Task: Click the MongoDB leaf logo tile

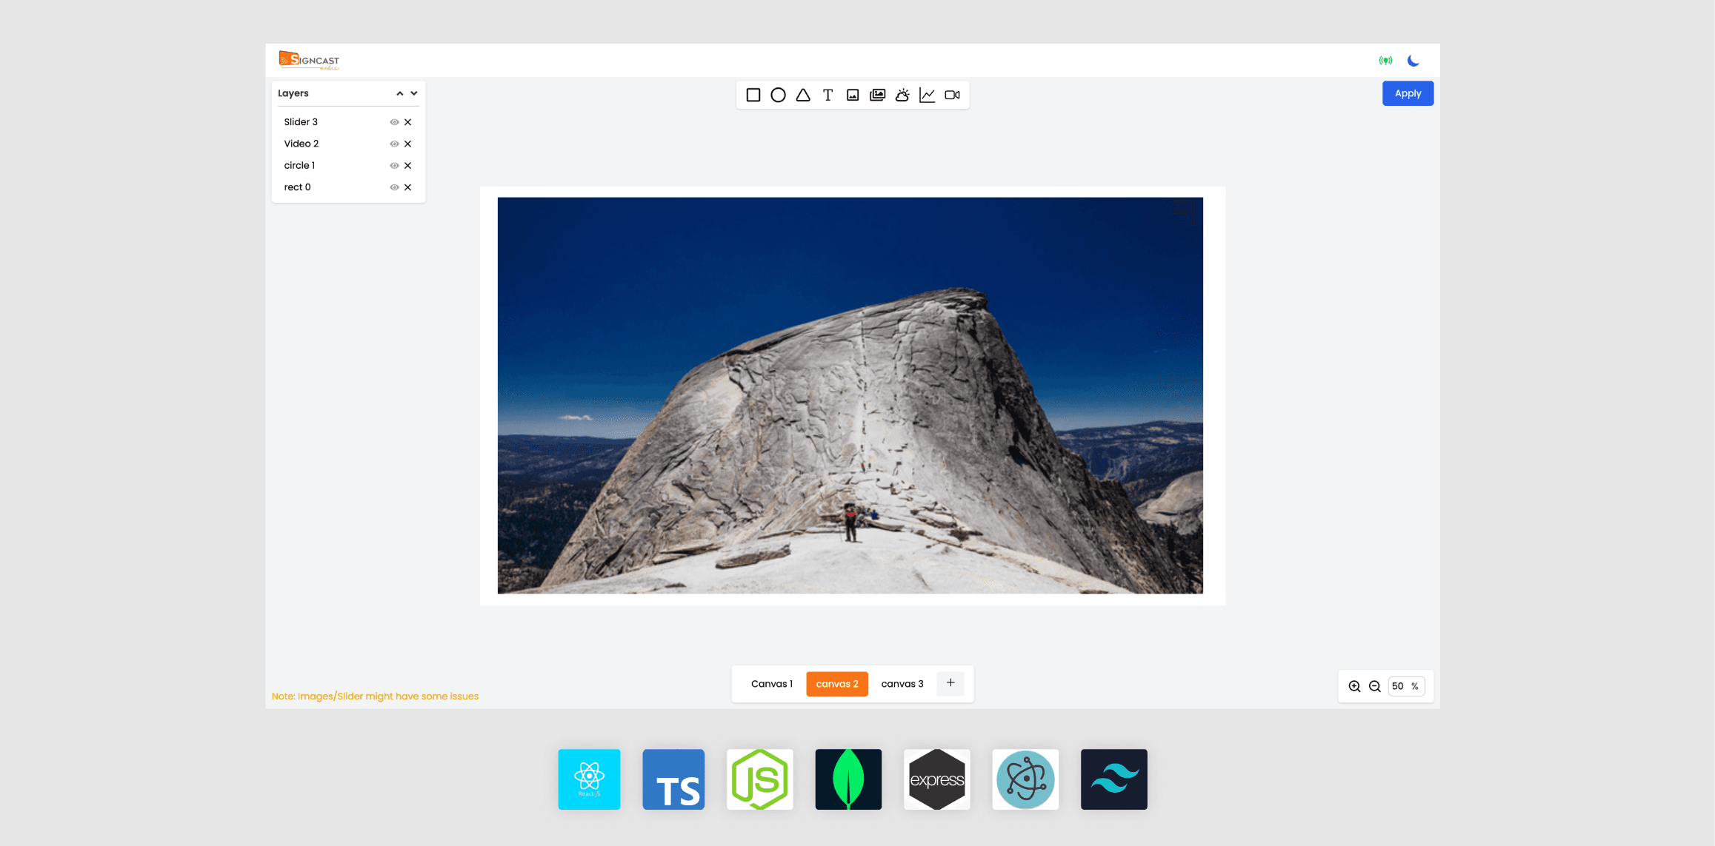Action: 848,779
